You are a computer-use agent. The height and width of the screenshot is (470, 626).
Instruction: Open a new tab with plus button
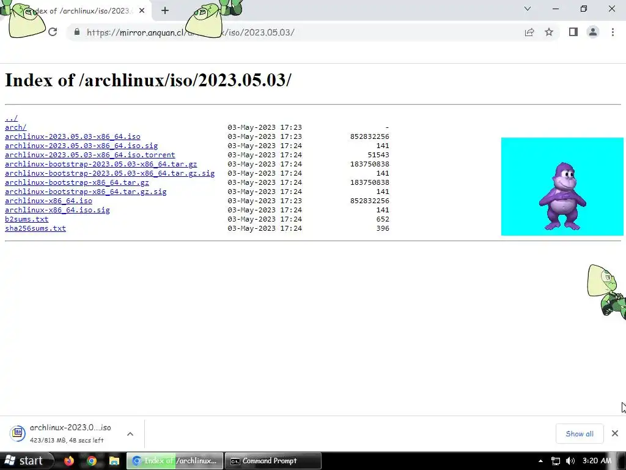[x=165, y=10]
